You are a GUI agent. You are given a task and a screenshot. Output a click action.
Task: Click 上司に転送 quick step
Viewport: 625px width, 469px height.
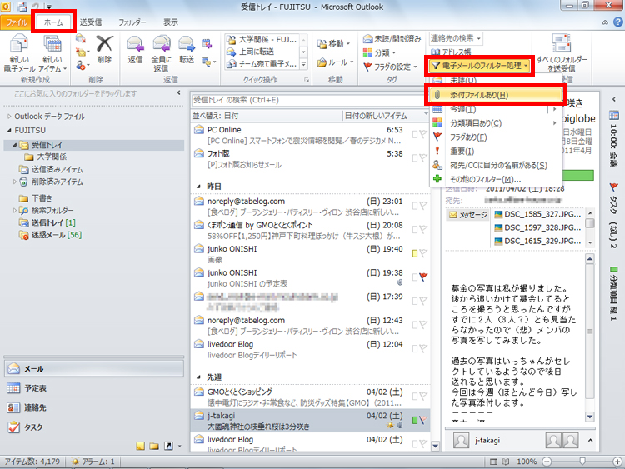(262, 52)
